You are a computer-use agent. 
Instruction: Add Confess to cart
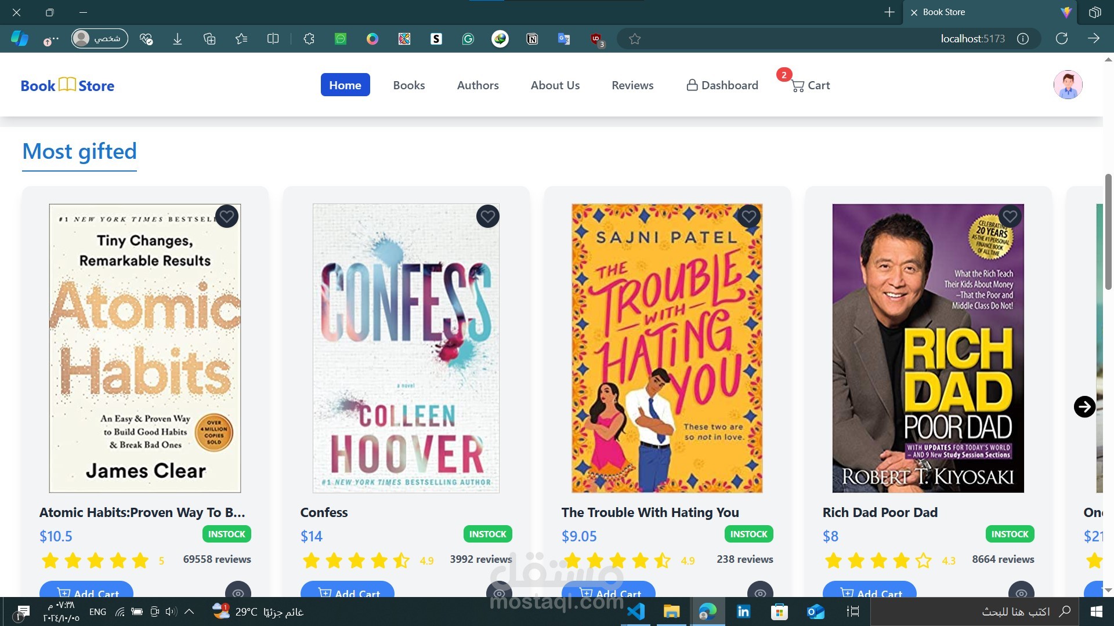(x=347, y=593)
